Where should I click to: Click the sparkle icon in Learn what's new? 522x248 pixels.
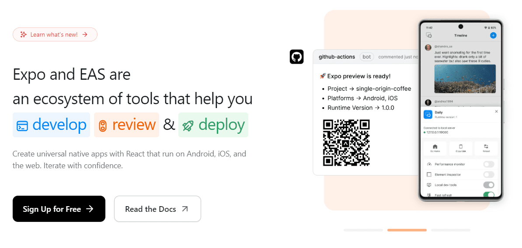pos(23,34)
